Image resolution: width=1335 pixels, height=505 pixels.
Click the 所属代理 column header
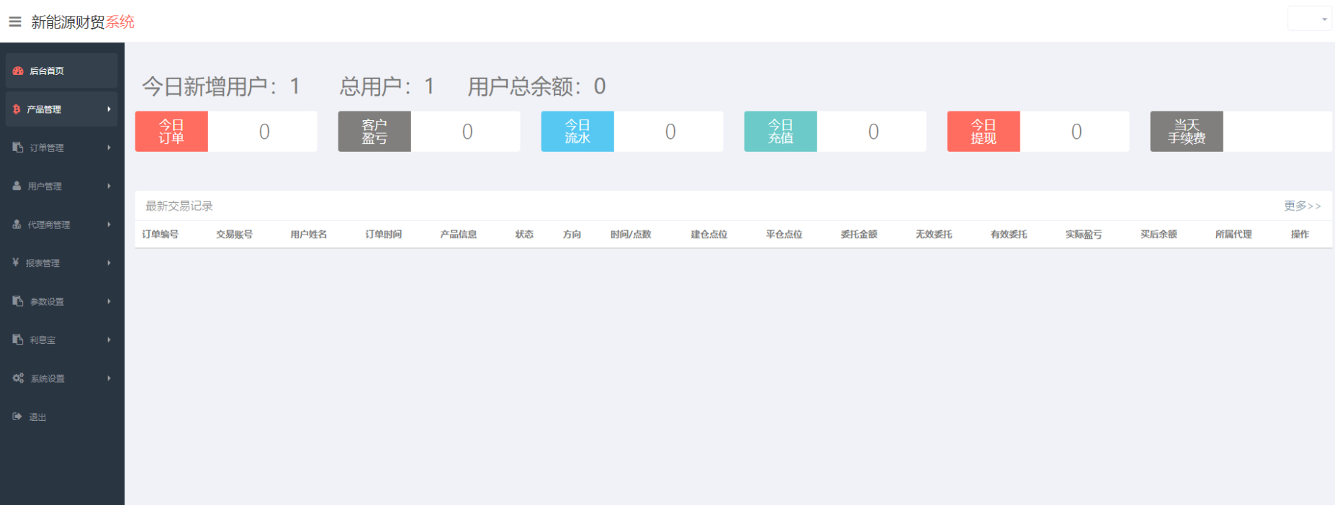[x=1233, y=235]
